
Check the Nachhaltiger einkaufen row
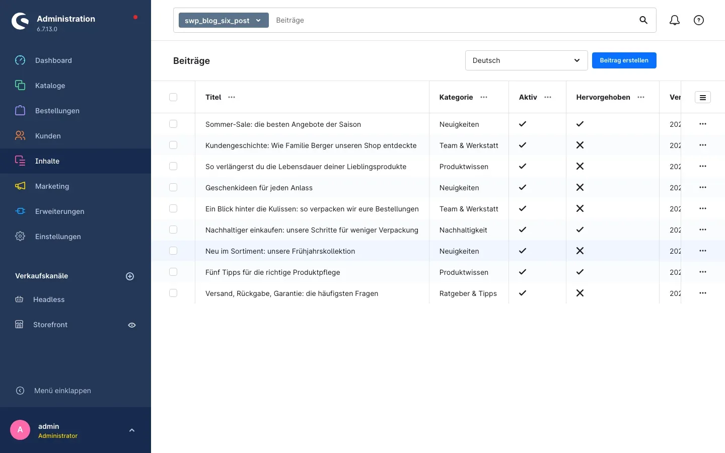tap(173, 230)
